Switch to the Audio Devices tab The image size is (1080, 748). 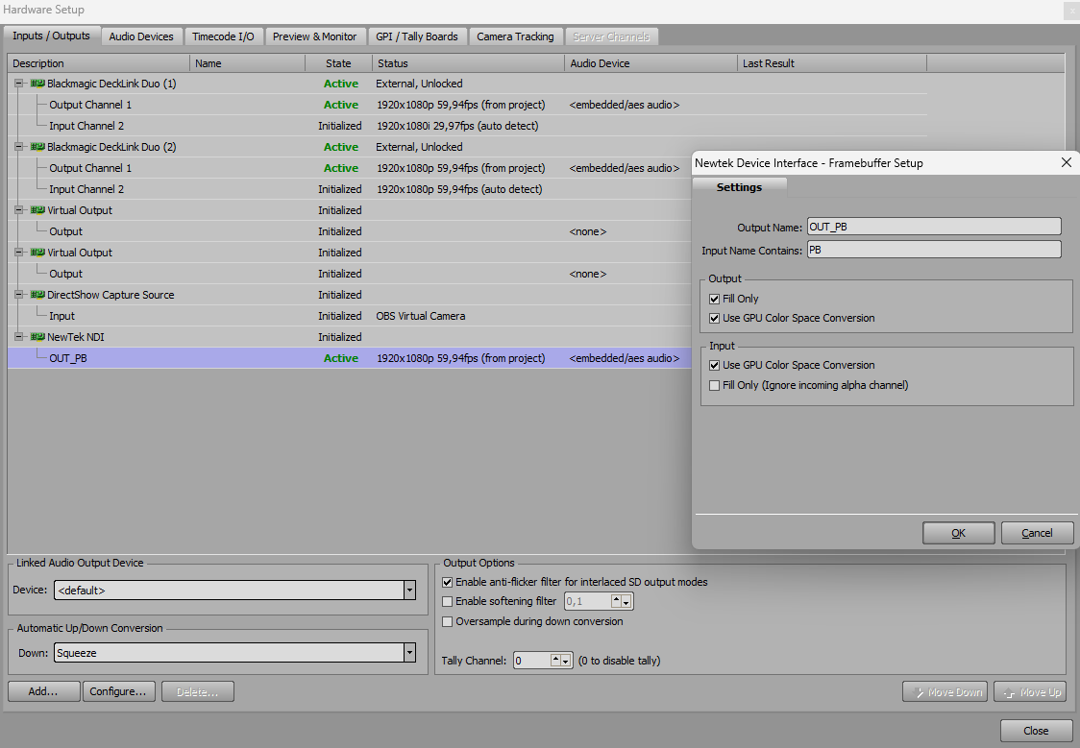coord(141,36)
